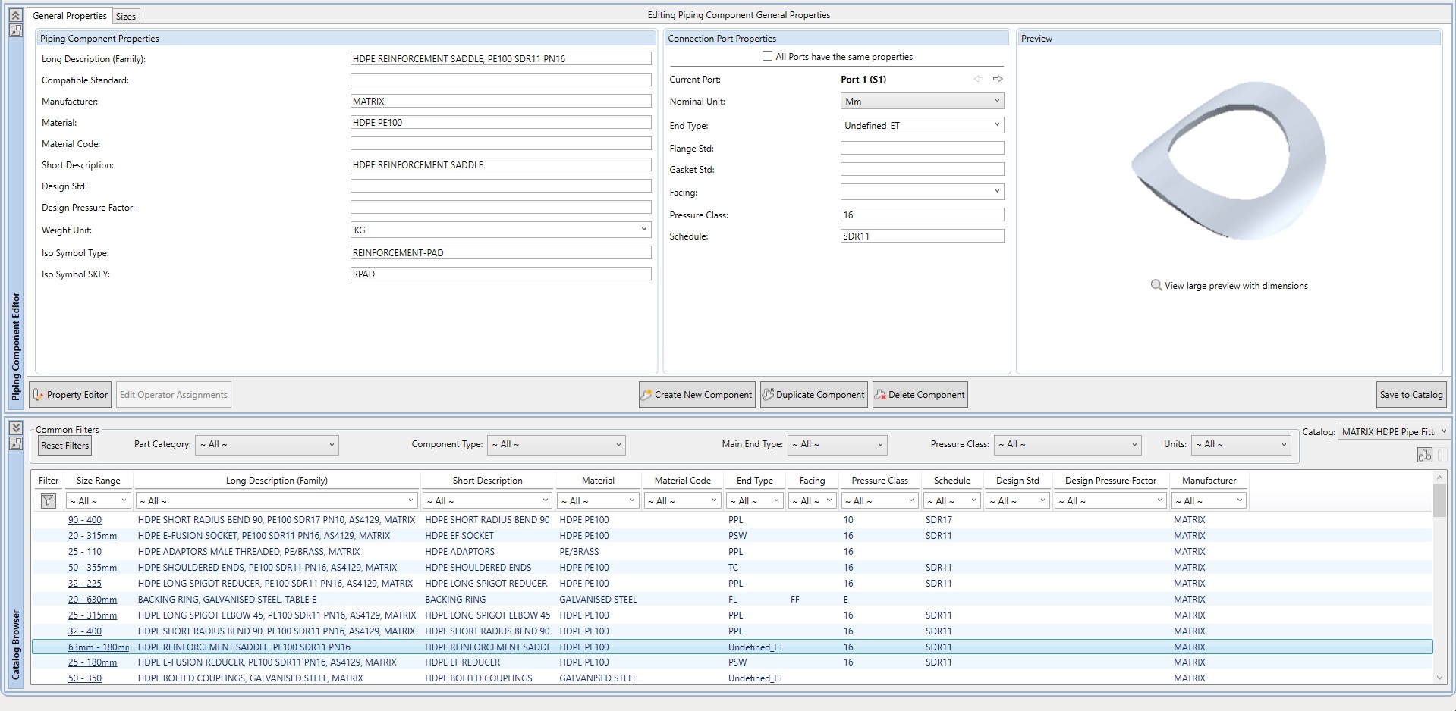Click the Material Code input field
The height and width of the screenshot is (711, 1456).
(501, 143)
